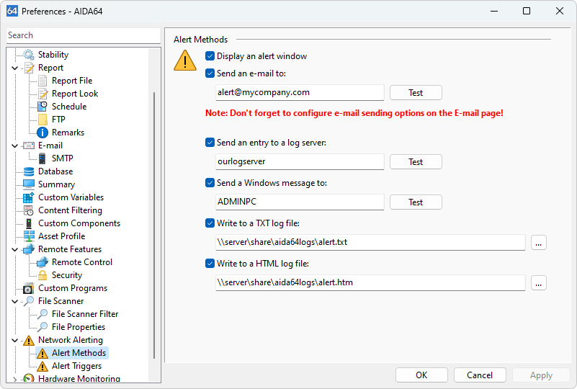
Task: Toggle Write to a HTML log file
Action: click(x=210, y=264)
